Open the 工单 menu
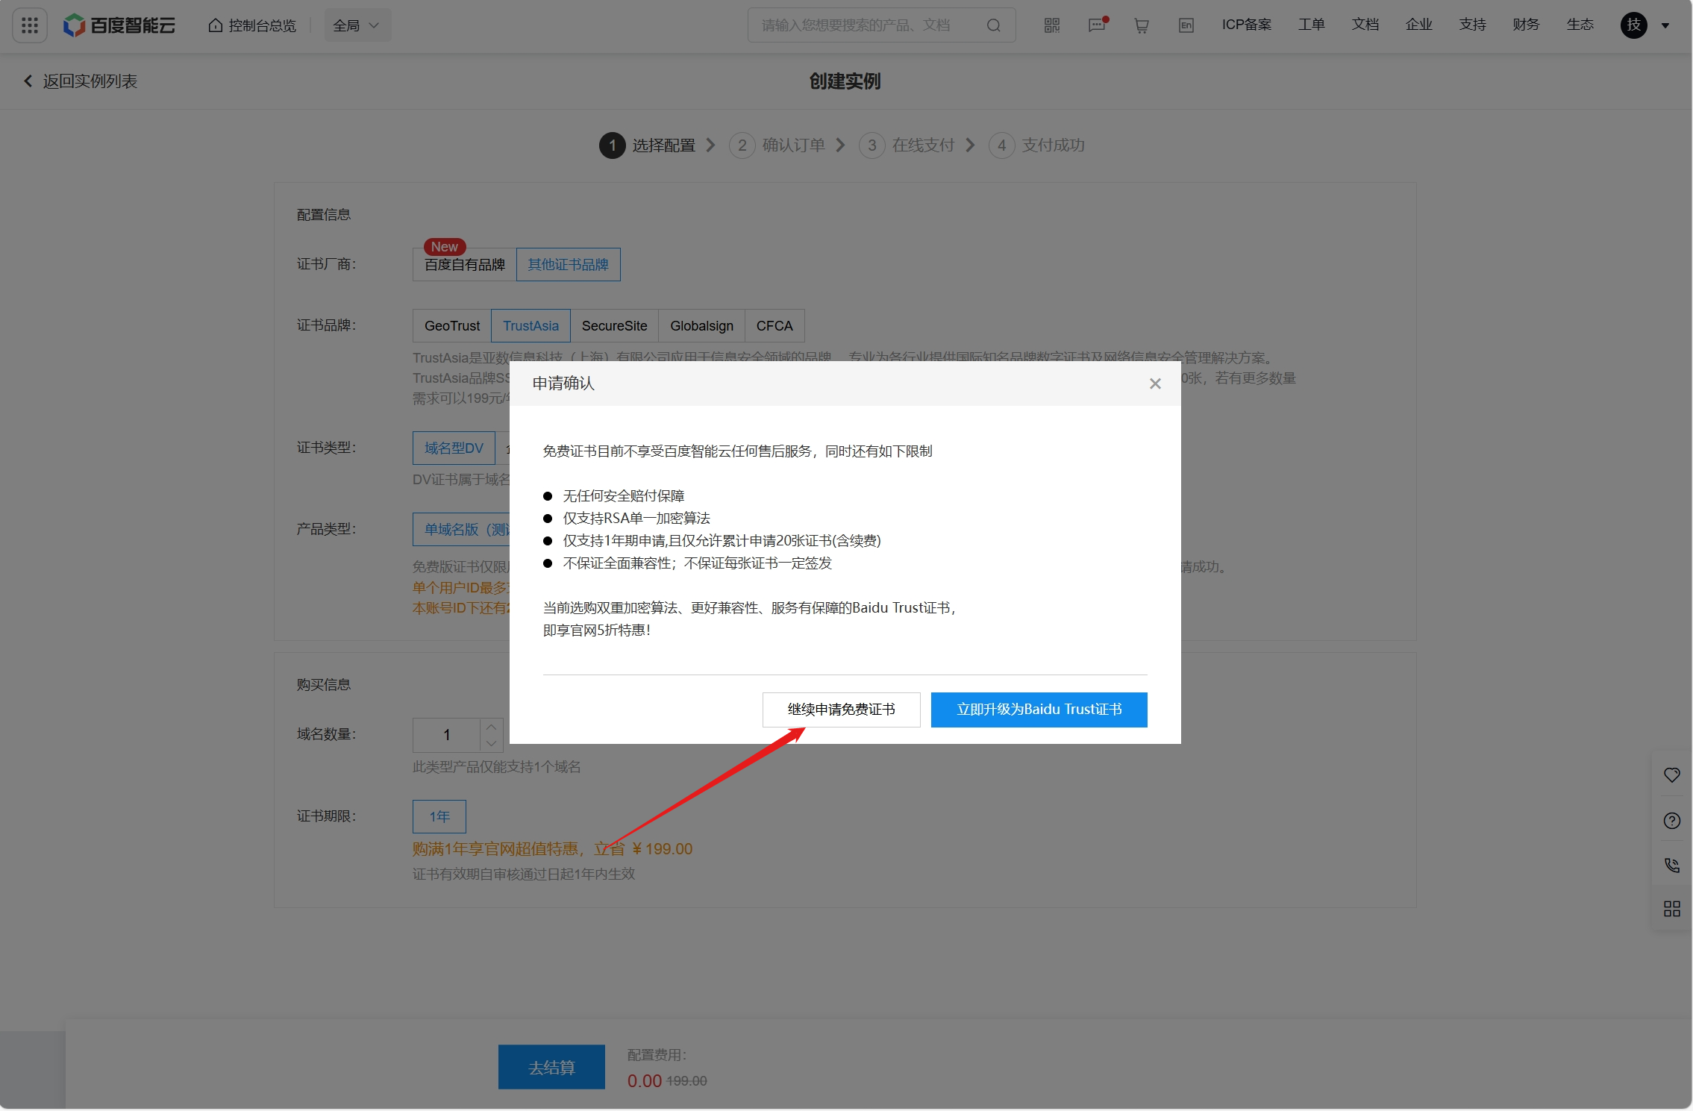This screenshot has width=1693, height=1111. pos(1311,25)
